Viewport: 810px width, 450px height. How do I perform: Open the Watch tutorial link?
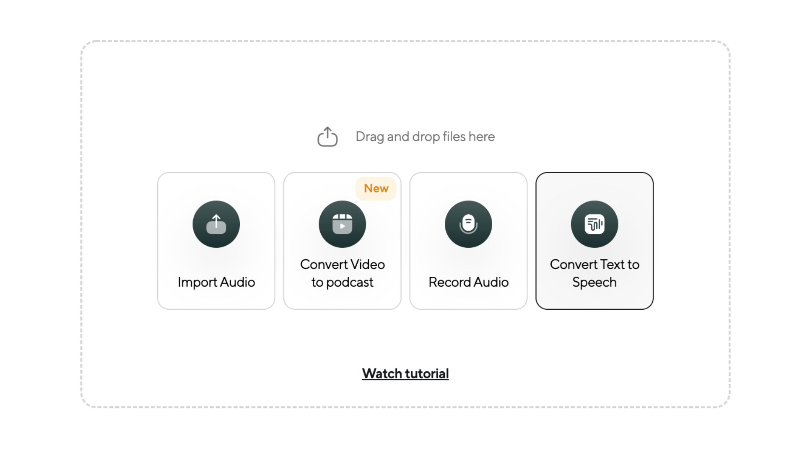tap(405, 373)
